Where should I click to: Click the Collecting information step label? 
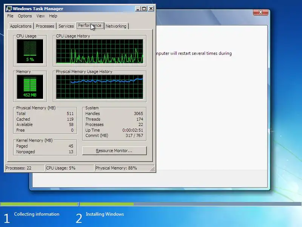click(37, 214)
